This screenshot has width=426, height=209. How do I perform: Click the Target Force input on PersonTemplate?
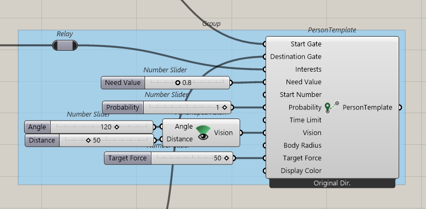point(302,158)
